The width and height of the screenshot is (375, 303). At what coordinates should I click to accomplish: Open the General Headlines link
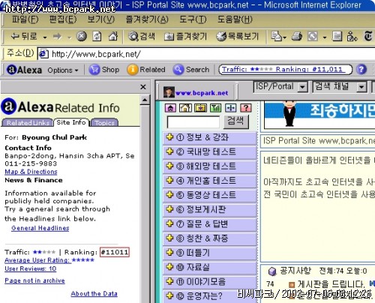click(x=40, y=228)
